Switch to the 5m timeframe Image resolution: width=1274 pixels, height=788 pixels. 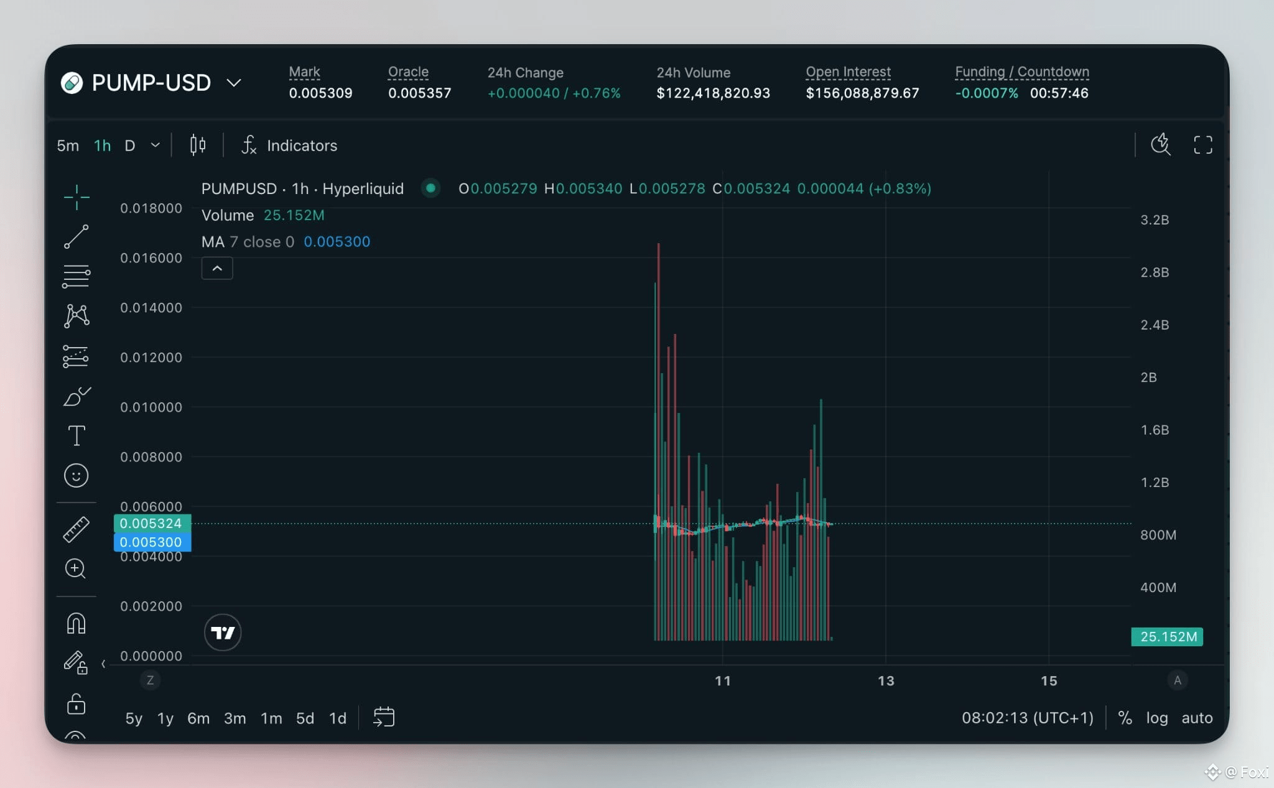68,146
